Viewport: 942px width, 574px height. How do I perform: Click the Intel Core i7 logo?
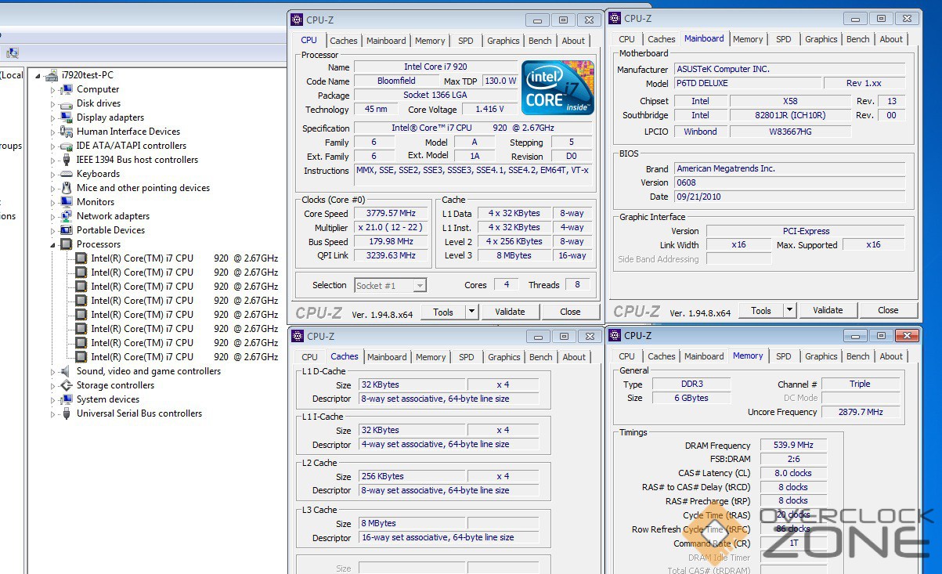(x=558, y=88)
